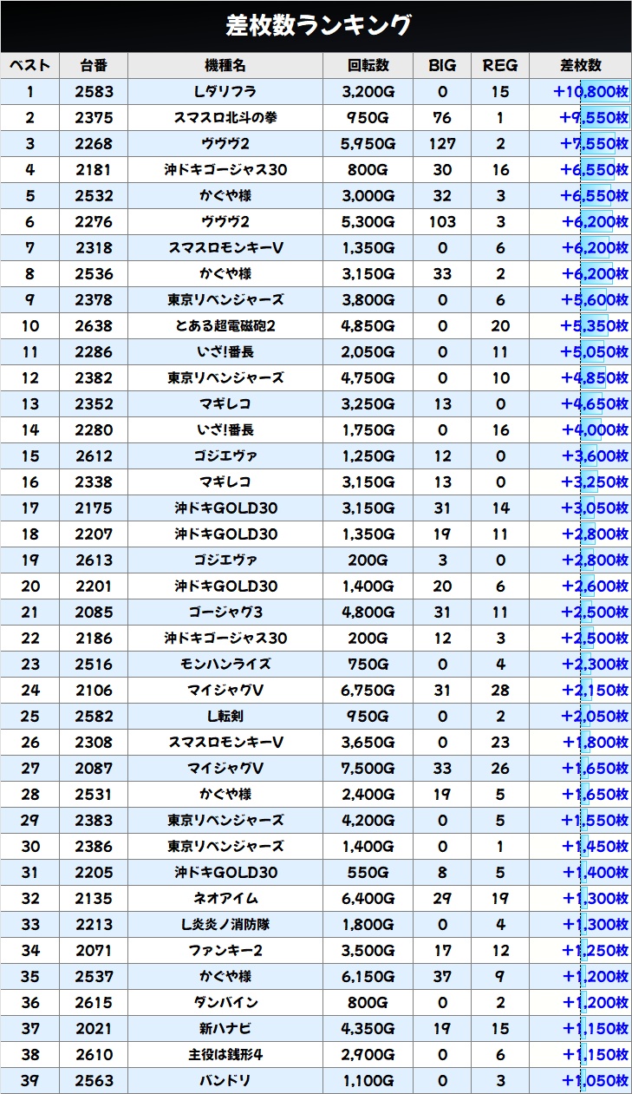
Task: Click the 差枚数ランキング title banner
Action: click(316, 26)
